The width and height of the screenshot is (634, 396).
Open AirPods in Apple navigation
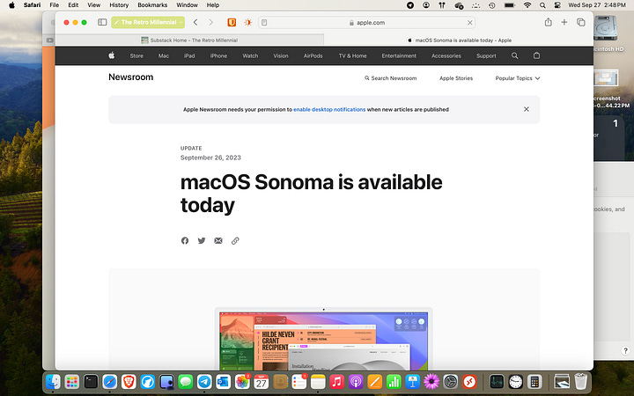point(313,55)
